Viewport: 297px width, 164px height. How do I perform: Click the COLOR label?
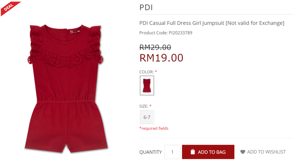[147, 72]
